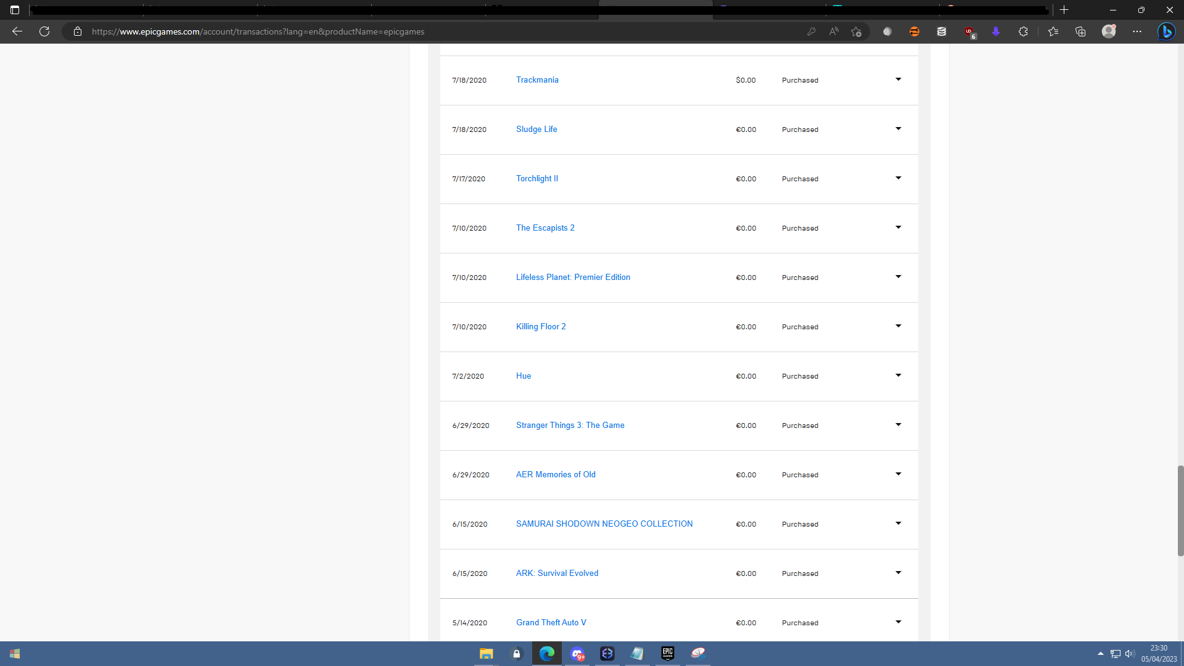Click the 7/17/2020 Torchlight II date
Viewport: 1184px width, 666px height.
coord(469,179)
